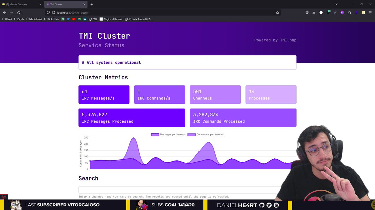Toggle the Commands per Seconds legend swatch
The width and height of the screenshot is (375, 210).
192,135
